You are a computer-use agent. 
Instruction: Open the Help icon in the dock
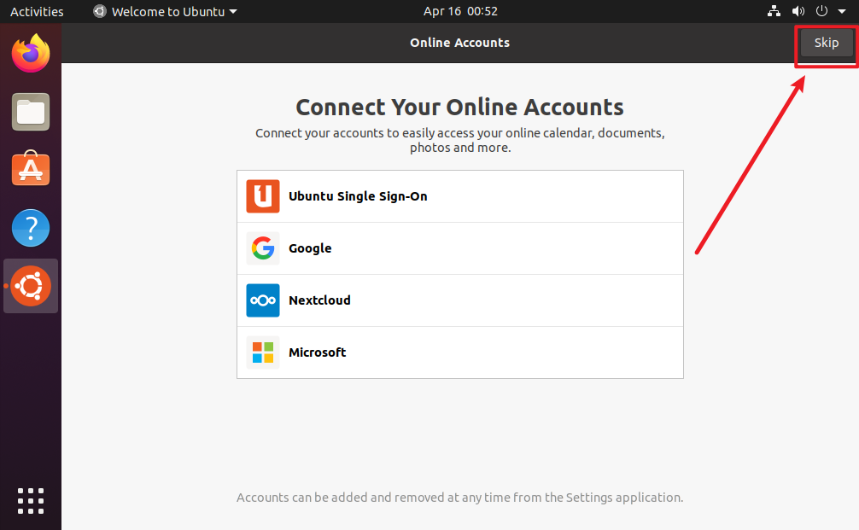31,228
